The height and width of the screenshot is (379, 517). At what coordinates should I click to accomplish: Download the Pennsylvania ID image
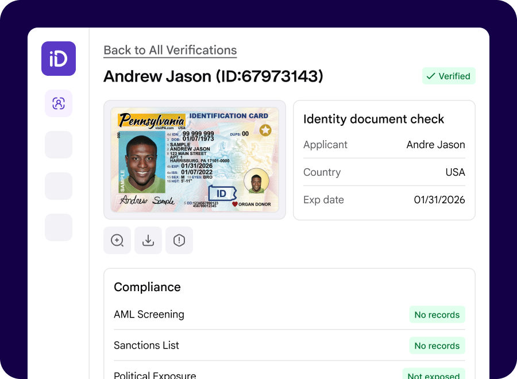point(148,240)
